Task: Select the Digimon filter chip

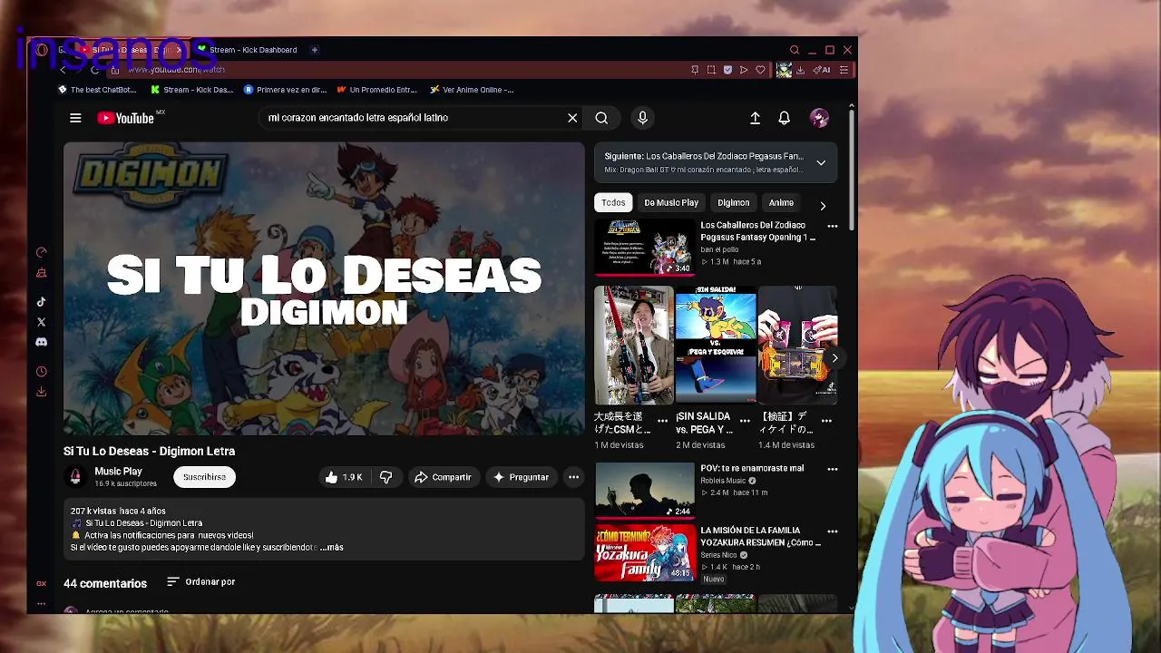Action: coord(734,203)
